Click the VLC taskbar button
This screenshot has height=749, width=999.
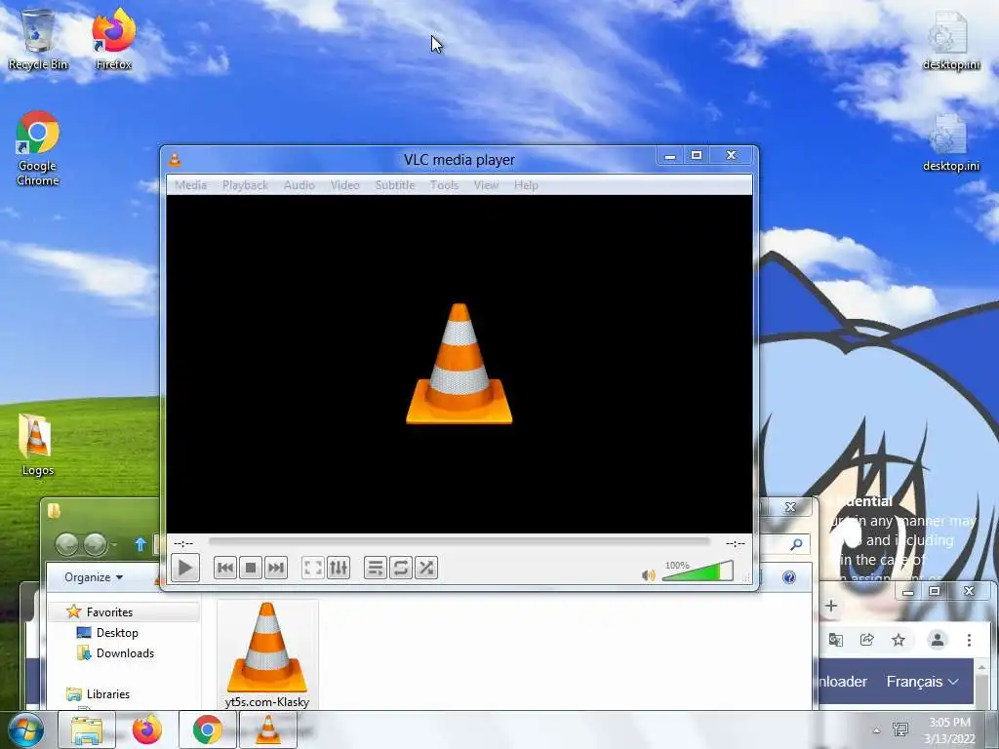tap(268, 729)
